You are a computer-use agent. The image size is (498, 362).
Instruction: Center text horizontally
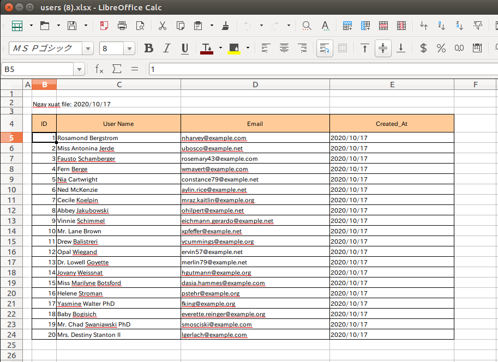tap(284, 49)
